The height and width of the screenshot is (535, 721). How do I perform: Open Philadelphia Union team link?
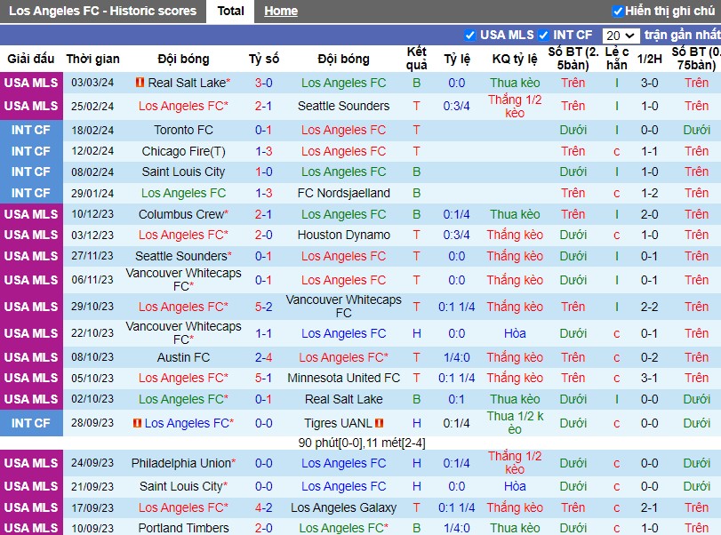click(x=181, y=463)
